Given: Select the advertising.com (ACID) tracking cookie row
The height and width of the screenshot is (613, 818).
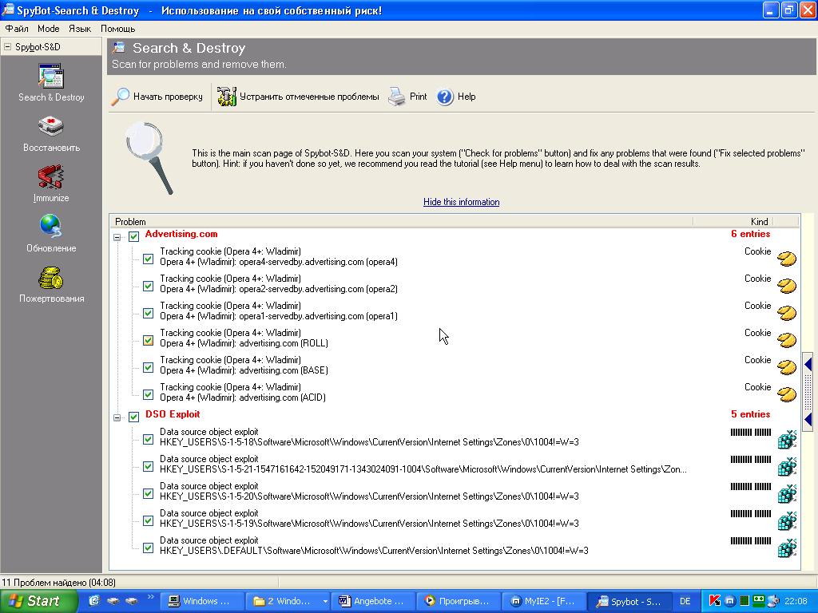Looking at the screenshot, I should 455,392.
